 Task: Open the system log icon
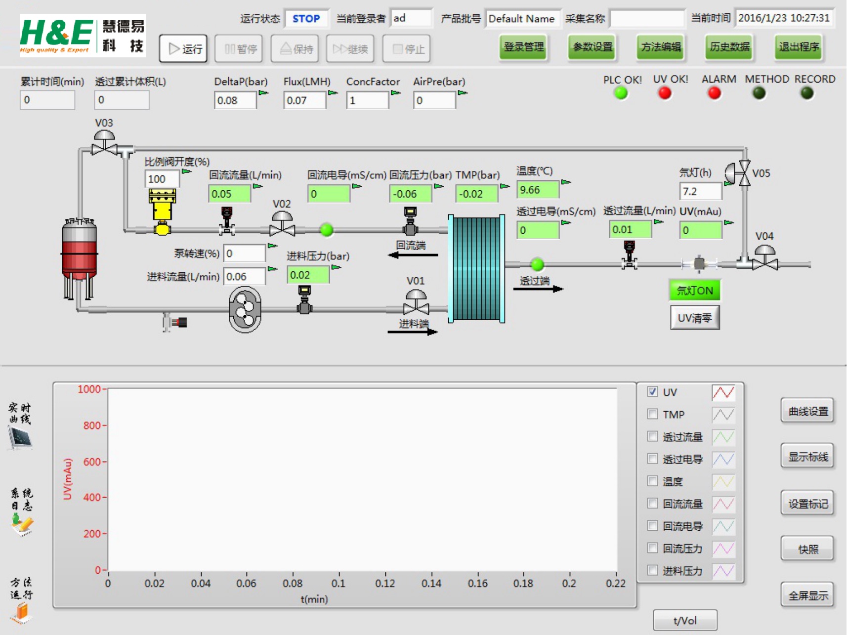point(22,524)
